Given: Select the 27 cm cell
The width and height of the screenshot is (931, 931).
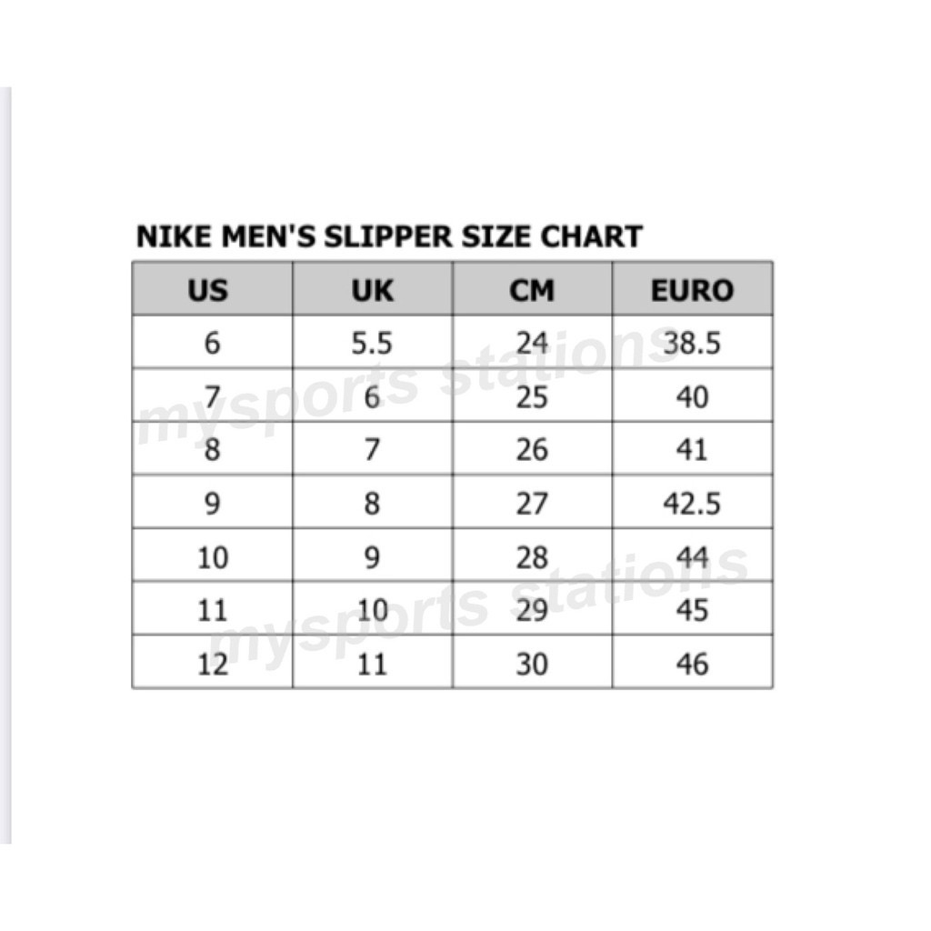Looking at the screenshot, I should tap(532, 503).
